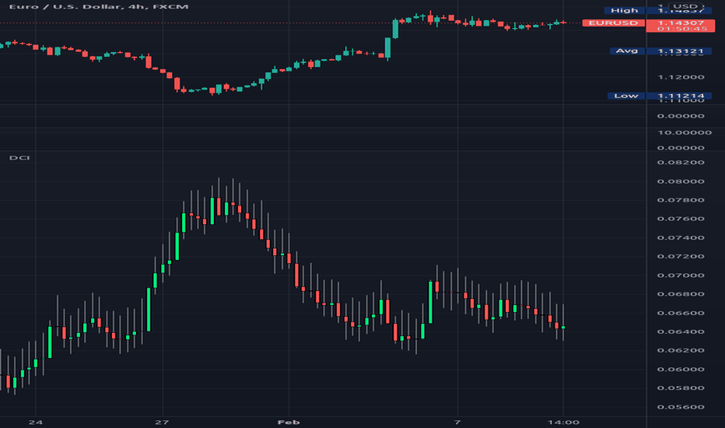Click the 0.06400 DCI axis value
Viewport: 725px width, 428px height.
[x=681, y=332]
